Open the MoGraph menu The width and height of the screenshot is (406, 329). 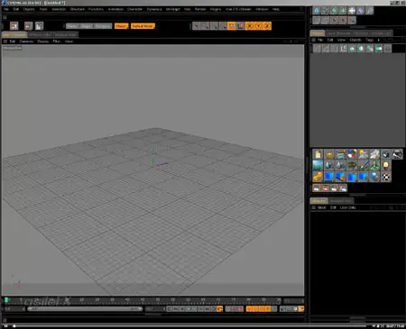(x=173, y=9)
